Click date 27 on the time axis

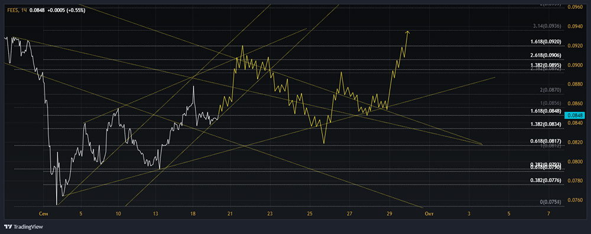pos(350,214)
